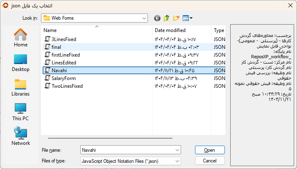Expand the Look in folder dropdown

tap(144, 18)
